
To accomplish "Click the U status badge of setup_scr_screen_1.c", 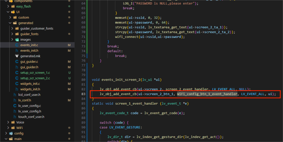I will tap(69, 73).
